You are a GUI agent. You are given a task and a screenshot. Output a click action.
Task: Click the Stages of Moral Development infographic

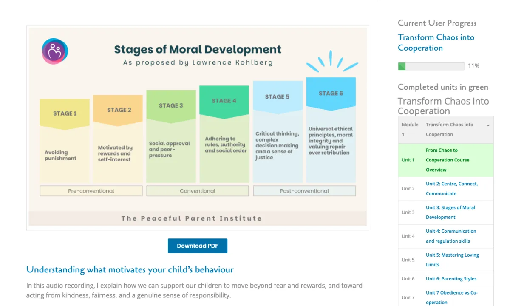click(x=198, y=128)
